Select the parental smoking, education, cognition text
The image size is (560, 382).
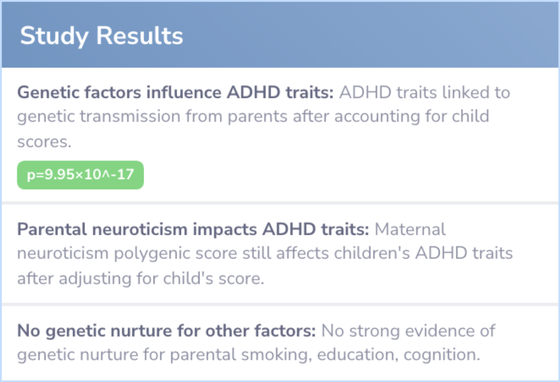pos(325,355)
